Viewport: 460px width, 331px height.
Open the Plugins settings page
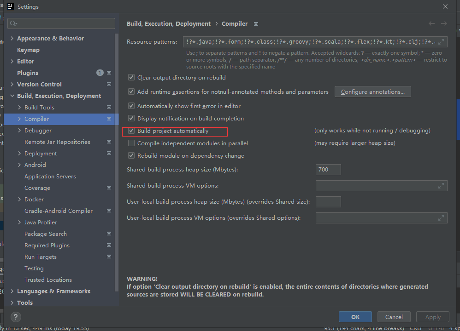pos(28,73)
